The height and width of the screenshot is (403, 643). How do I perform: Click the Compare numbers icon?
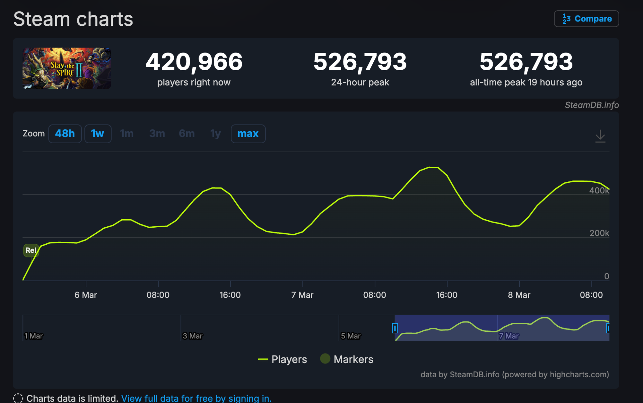[566, 19]
